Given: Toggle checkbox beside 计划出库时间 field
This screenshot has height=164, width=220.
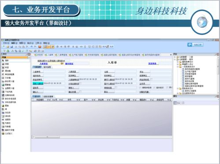Looking at the screenshot, I should [81, 84].
